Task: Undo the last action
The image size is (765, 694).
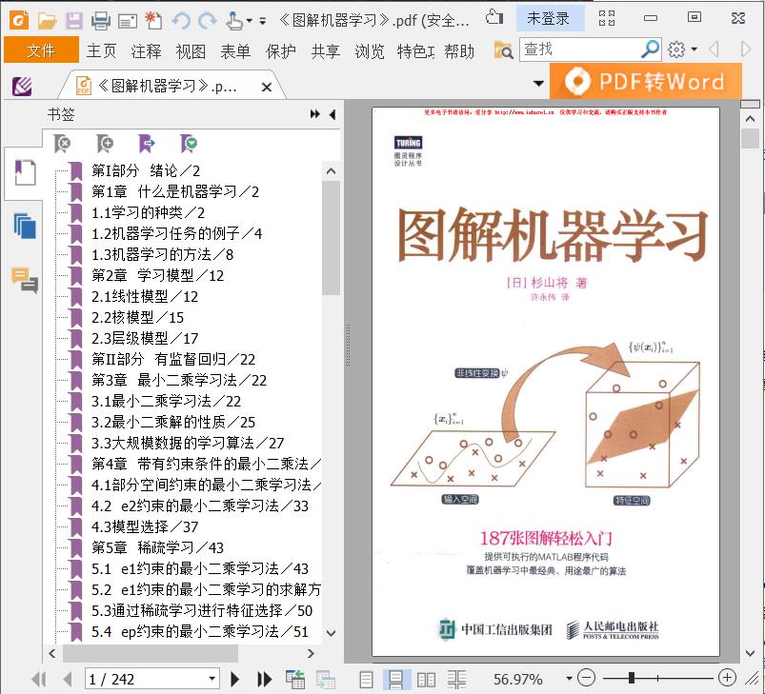Action: point(182,21)
